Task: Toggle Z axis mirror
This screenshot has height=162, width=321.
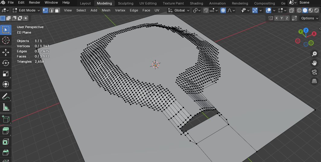Action: pos(287,18)
